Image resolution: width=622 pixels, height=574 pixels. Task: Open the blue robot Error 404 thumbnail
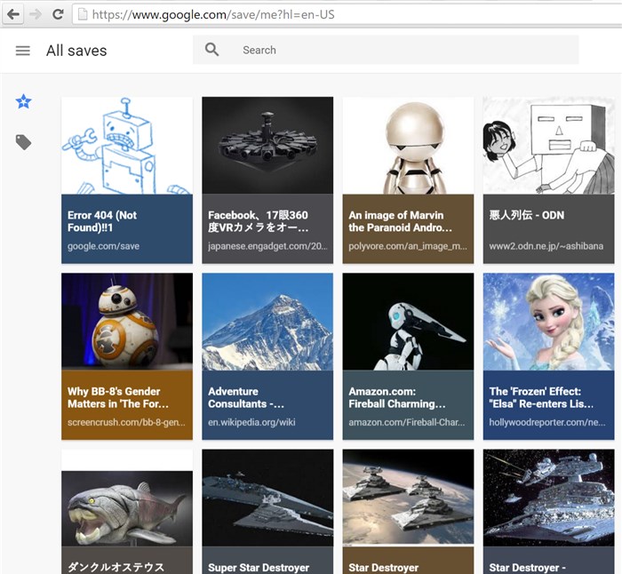(x=127, y=146)
